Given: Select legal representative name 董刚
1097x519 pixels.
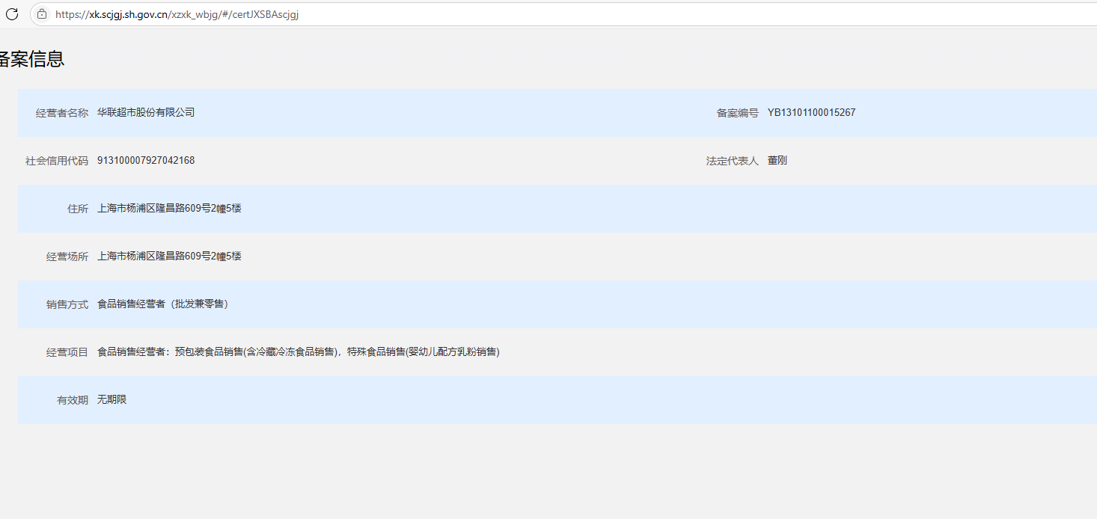Looking at the screenshot, I should [777, 160].
